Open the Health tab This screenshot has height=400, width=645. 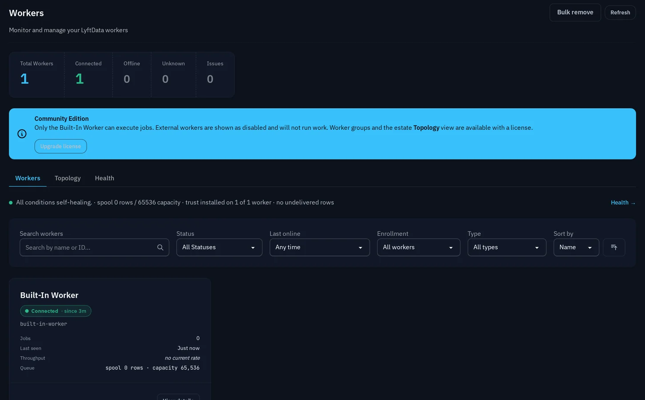tap(105, 178)
